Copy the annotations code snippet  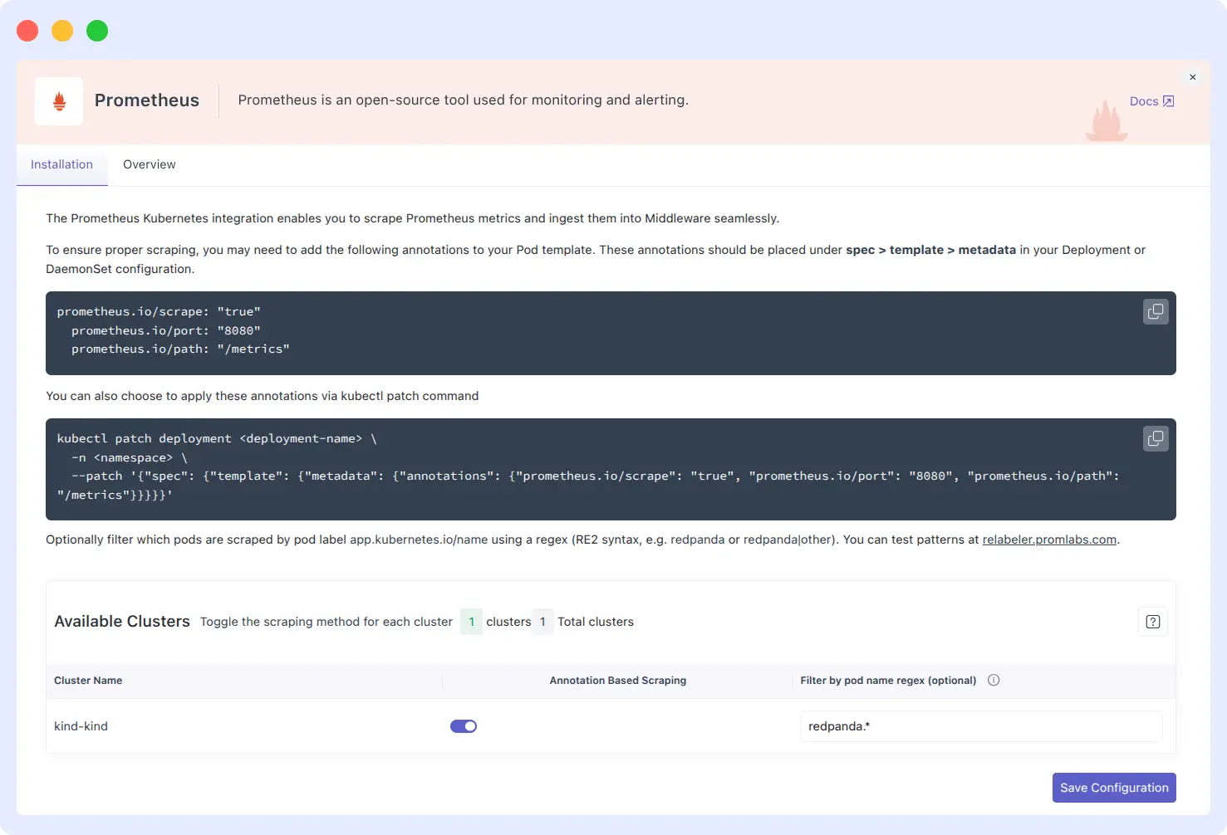[x=1156, y=311]
